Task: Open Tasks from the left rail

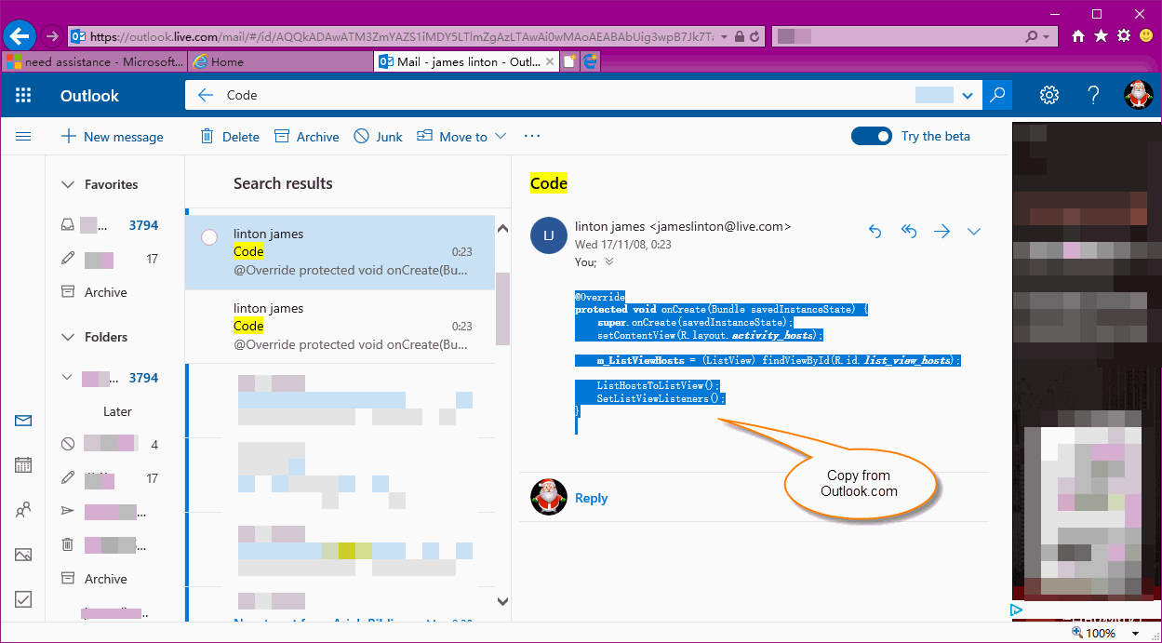Action: [x=23, y=599]
